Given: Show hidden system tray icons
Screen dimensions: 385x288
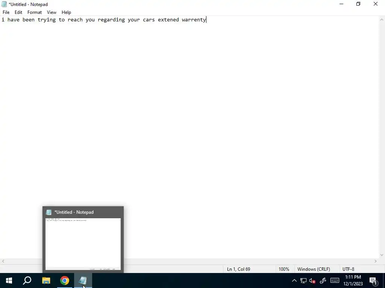Looking at the screenshot, I should click(x=294, y=280).
